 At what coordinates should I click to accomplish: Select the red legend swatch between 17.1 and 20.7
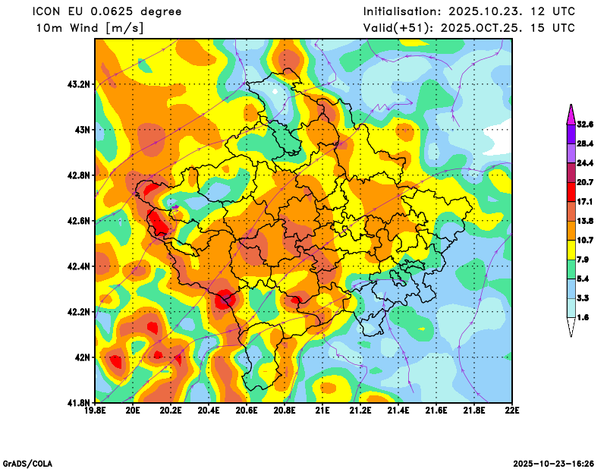coord(570,192)
